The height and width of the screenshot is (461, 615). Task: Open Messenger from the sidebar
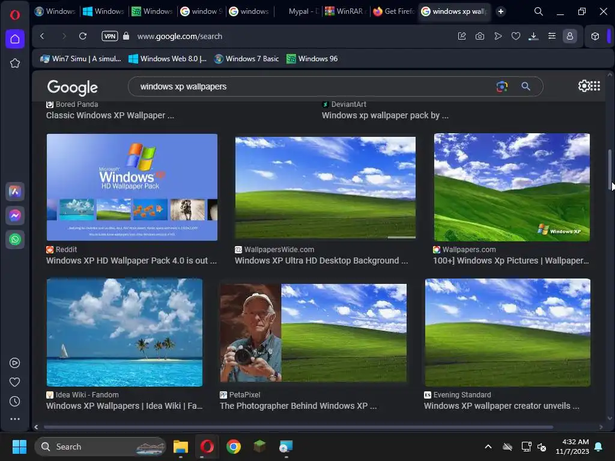[x=15, y=215]
